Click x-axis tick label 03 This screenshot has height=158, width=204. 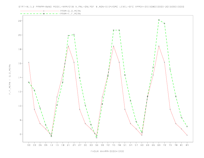coord(34,145)
